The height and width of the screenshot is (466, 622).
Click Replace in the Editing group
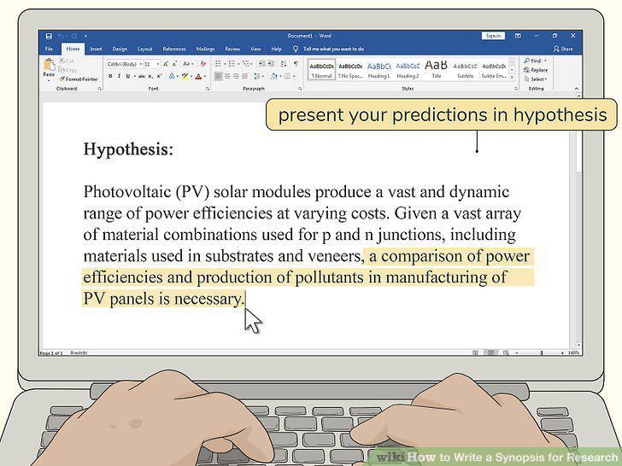(536, 70)
